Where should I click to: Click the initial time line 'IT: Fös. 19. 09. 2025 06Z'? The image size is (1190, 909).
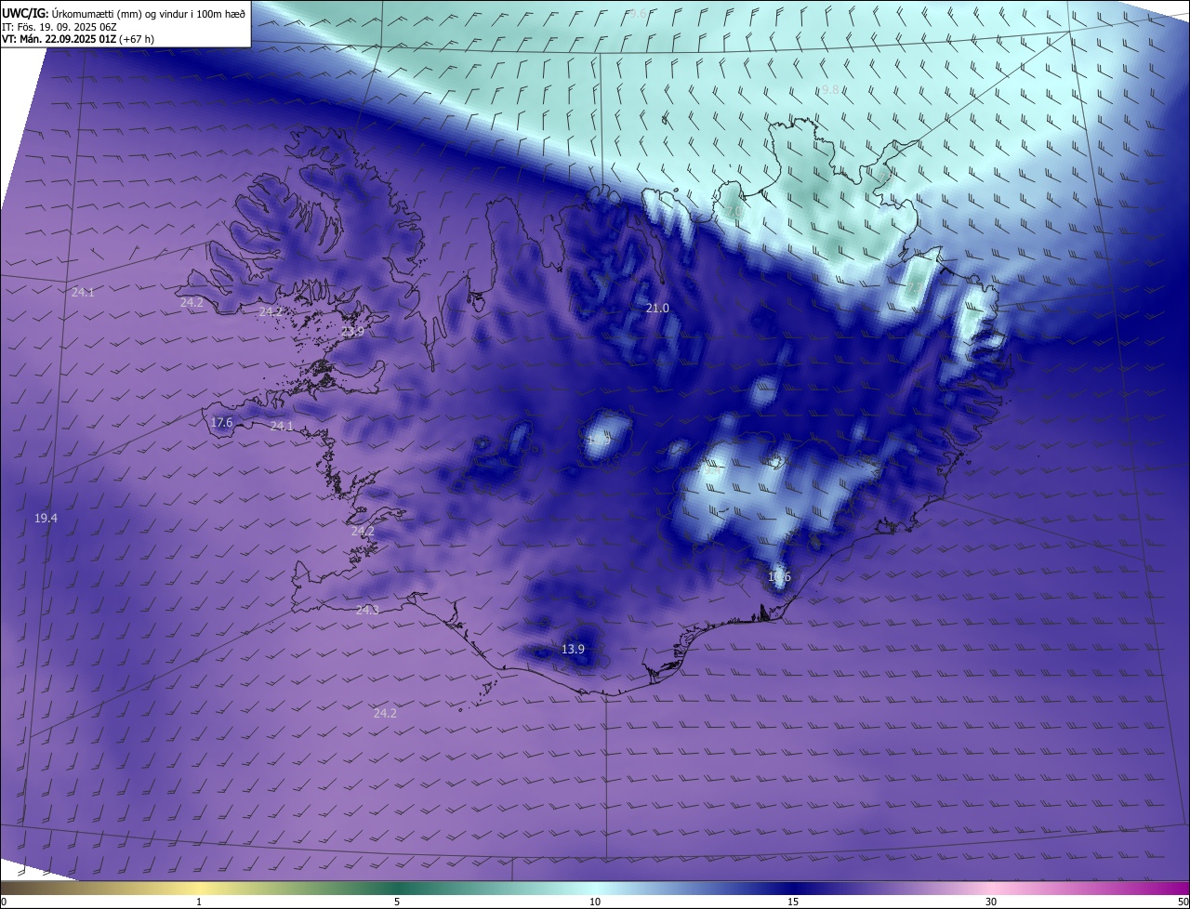click(59, 27)
